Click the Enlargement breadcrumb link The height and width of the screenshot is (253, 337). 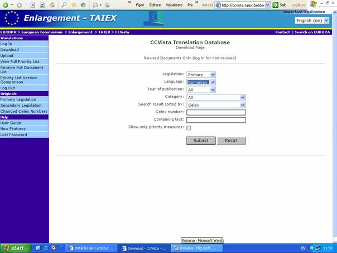tap(80, 32)
